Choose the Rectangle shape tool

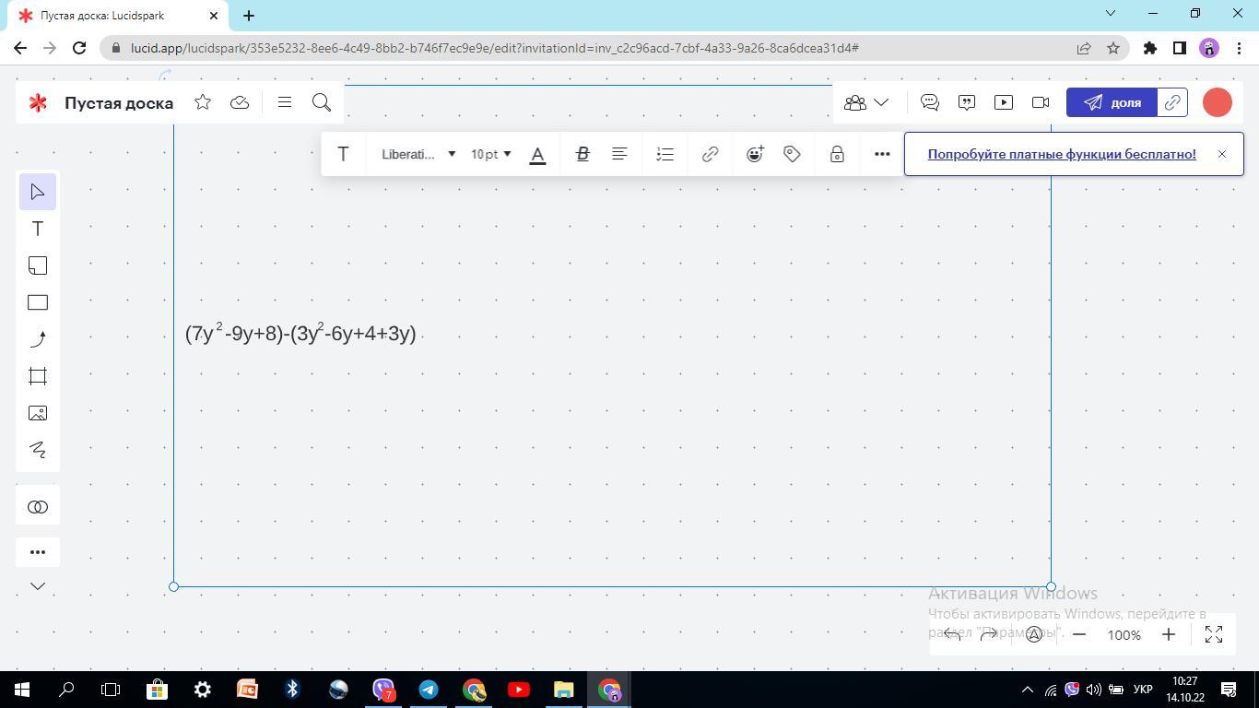point(38,302)
